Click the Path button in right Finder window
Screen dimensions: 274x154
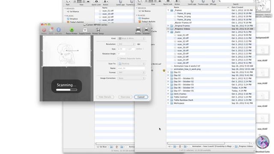(139, 3)
